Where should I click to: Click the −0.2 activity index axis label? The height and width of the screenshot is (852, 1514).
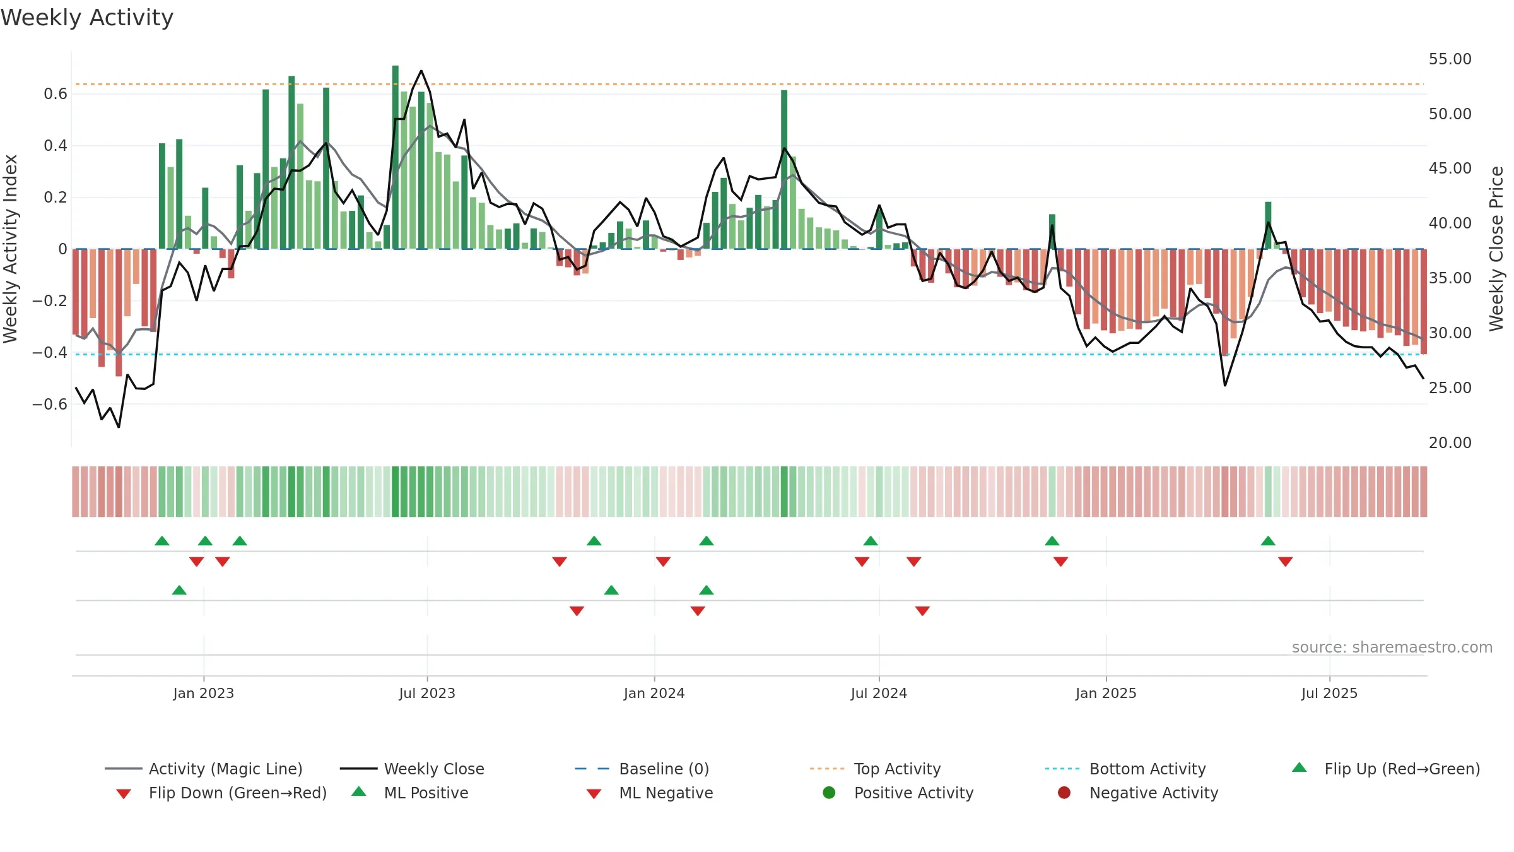pyautogui.click(x=50, y=301)
